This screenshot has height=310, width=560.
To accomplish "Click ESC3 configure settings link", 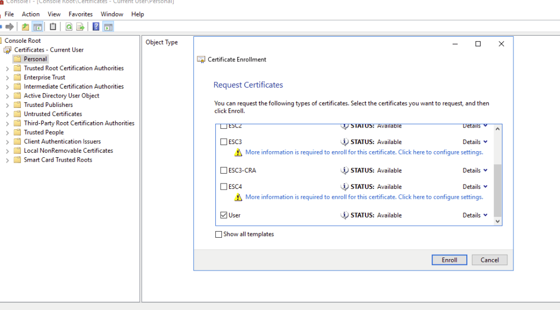I will point(364,152).
